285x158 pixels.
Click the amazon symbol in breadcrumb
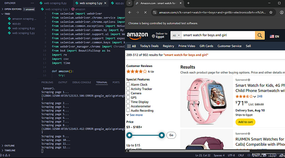pyautogui.click(x=78, y=9)
